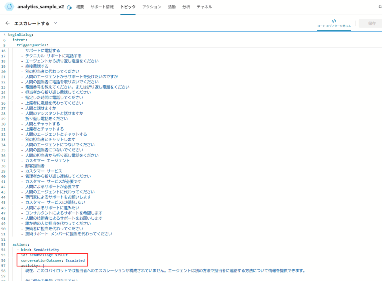Click line 顧客担当者
The height and width of the screenshot is (281, 382).
(35, 166)
